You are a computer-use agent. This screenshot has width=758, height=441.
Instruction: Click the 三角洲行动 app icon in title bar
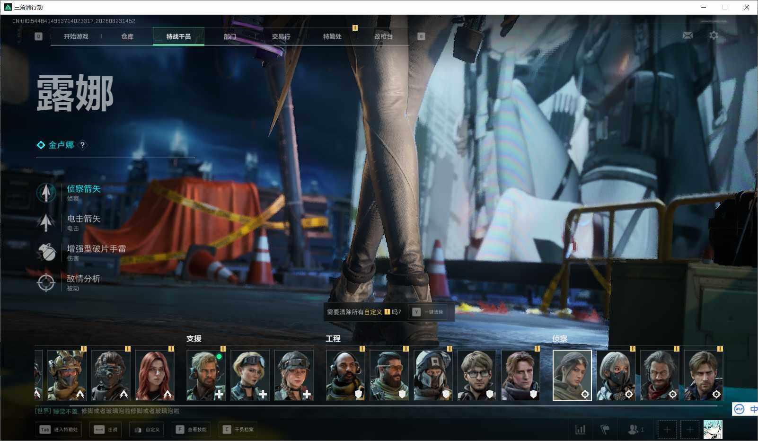coord(8,7)
